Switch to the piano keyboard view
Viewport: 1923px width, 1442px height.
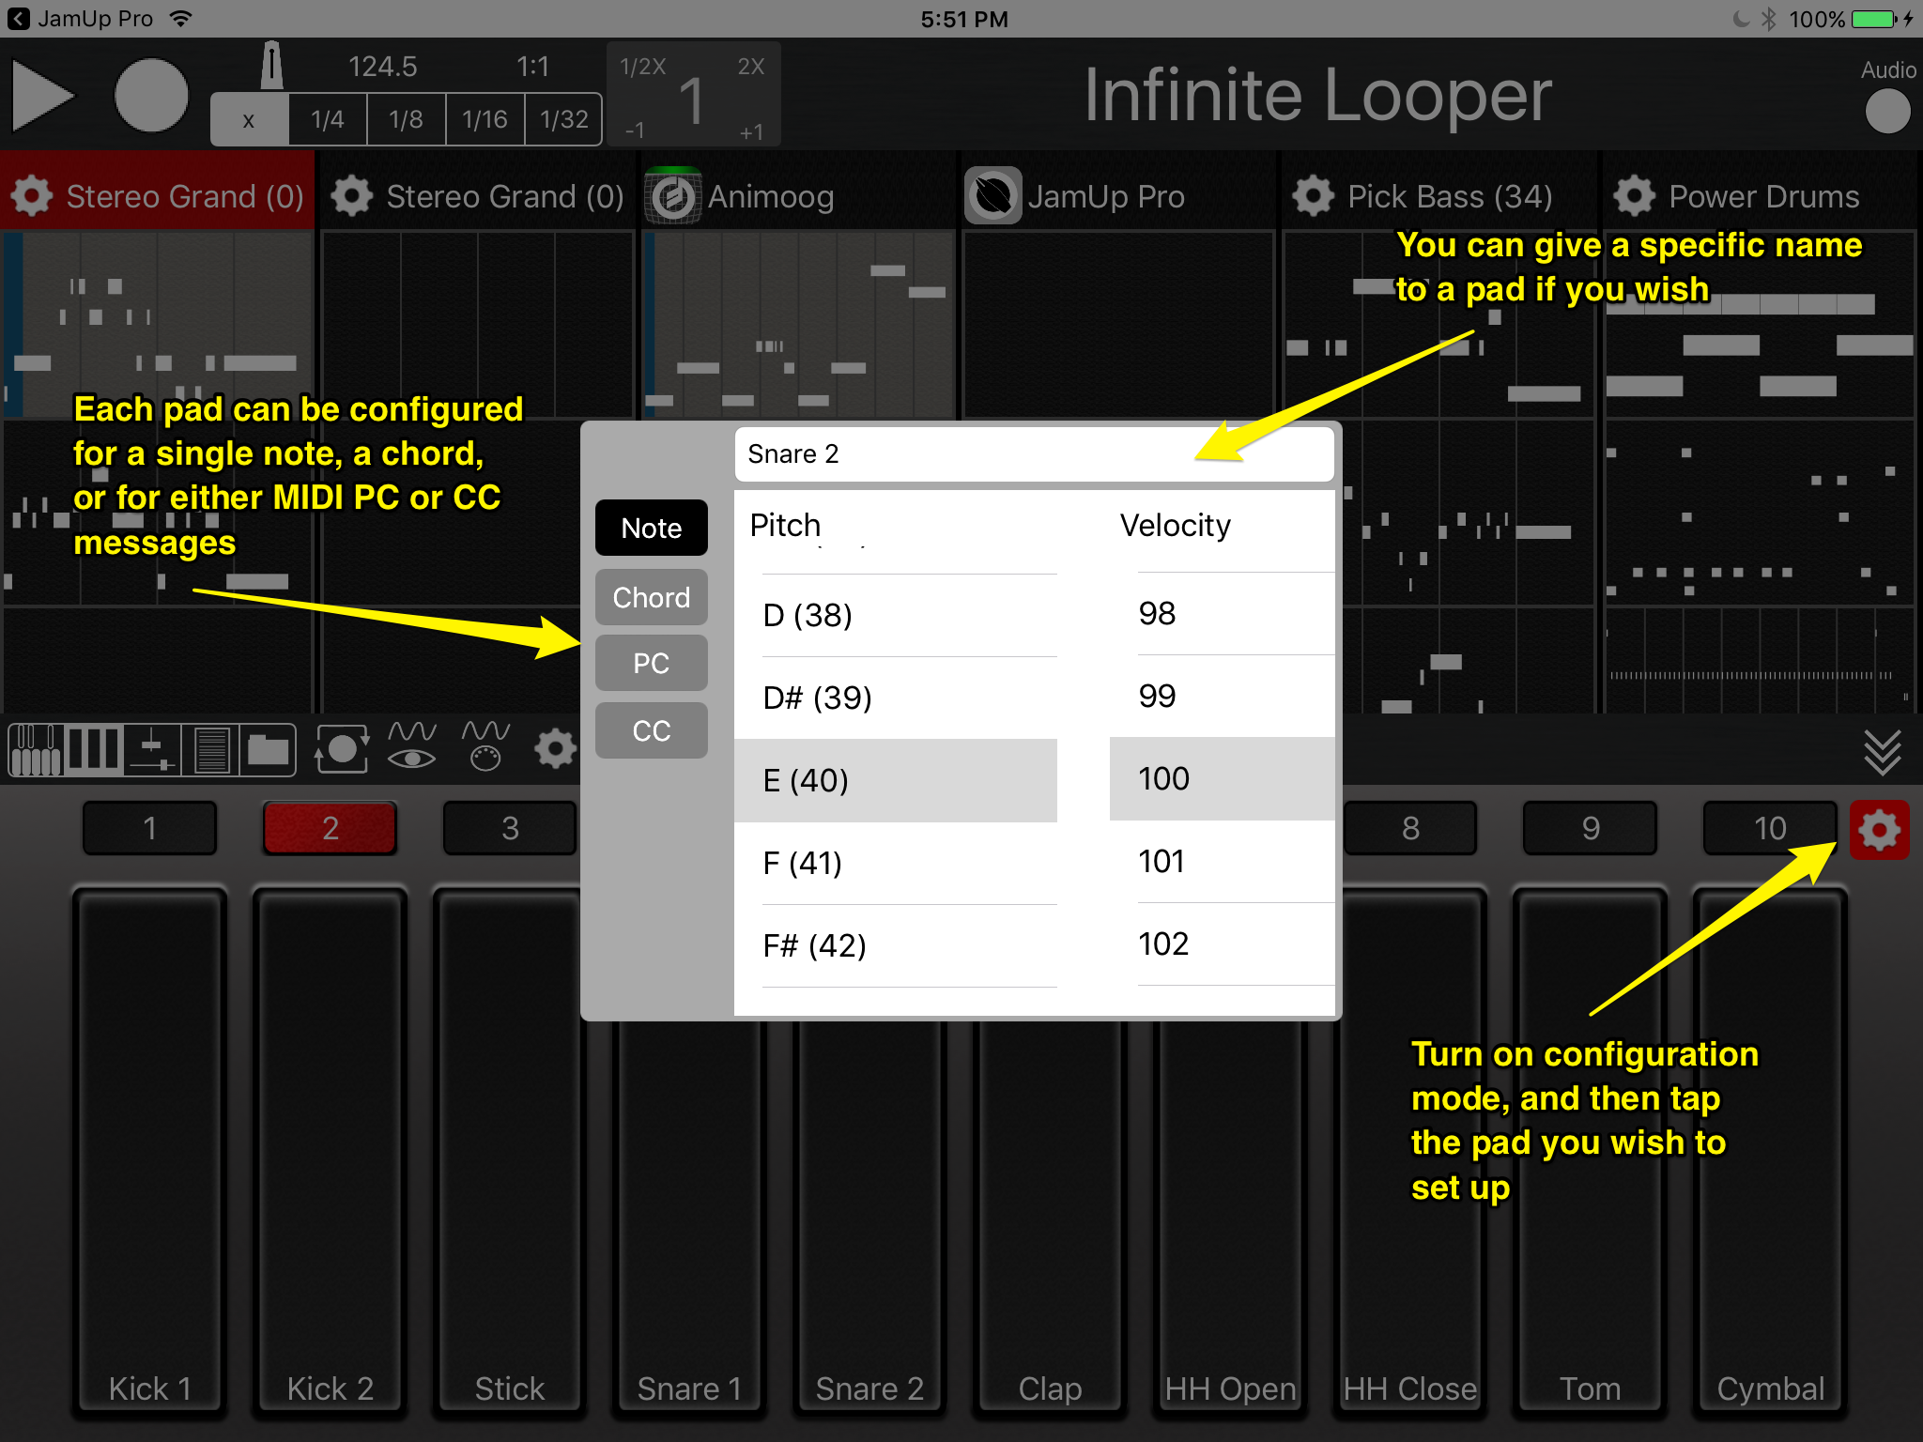pyautogui.click(x=36, y=750)
